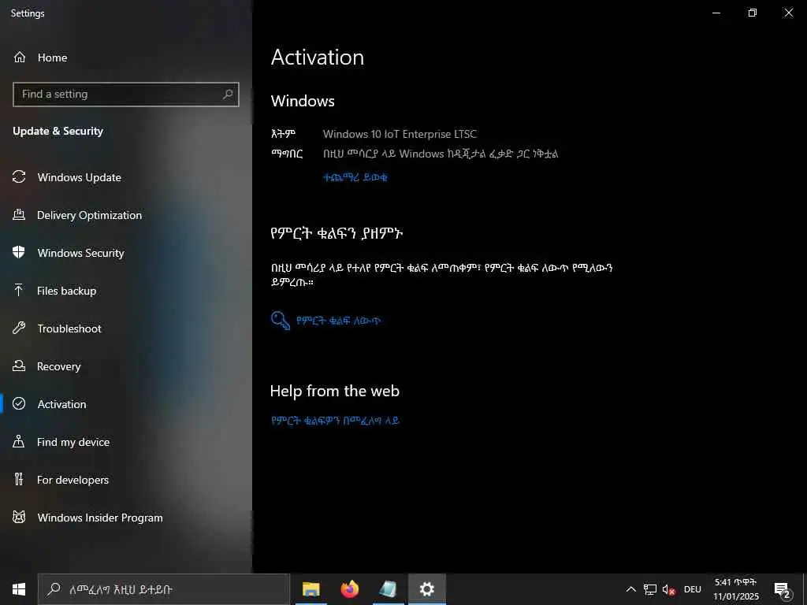
Task: Click the clock showing 5:41 and date
Action: tap(735, 589)
